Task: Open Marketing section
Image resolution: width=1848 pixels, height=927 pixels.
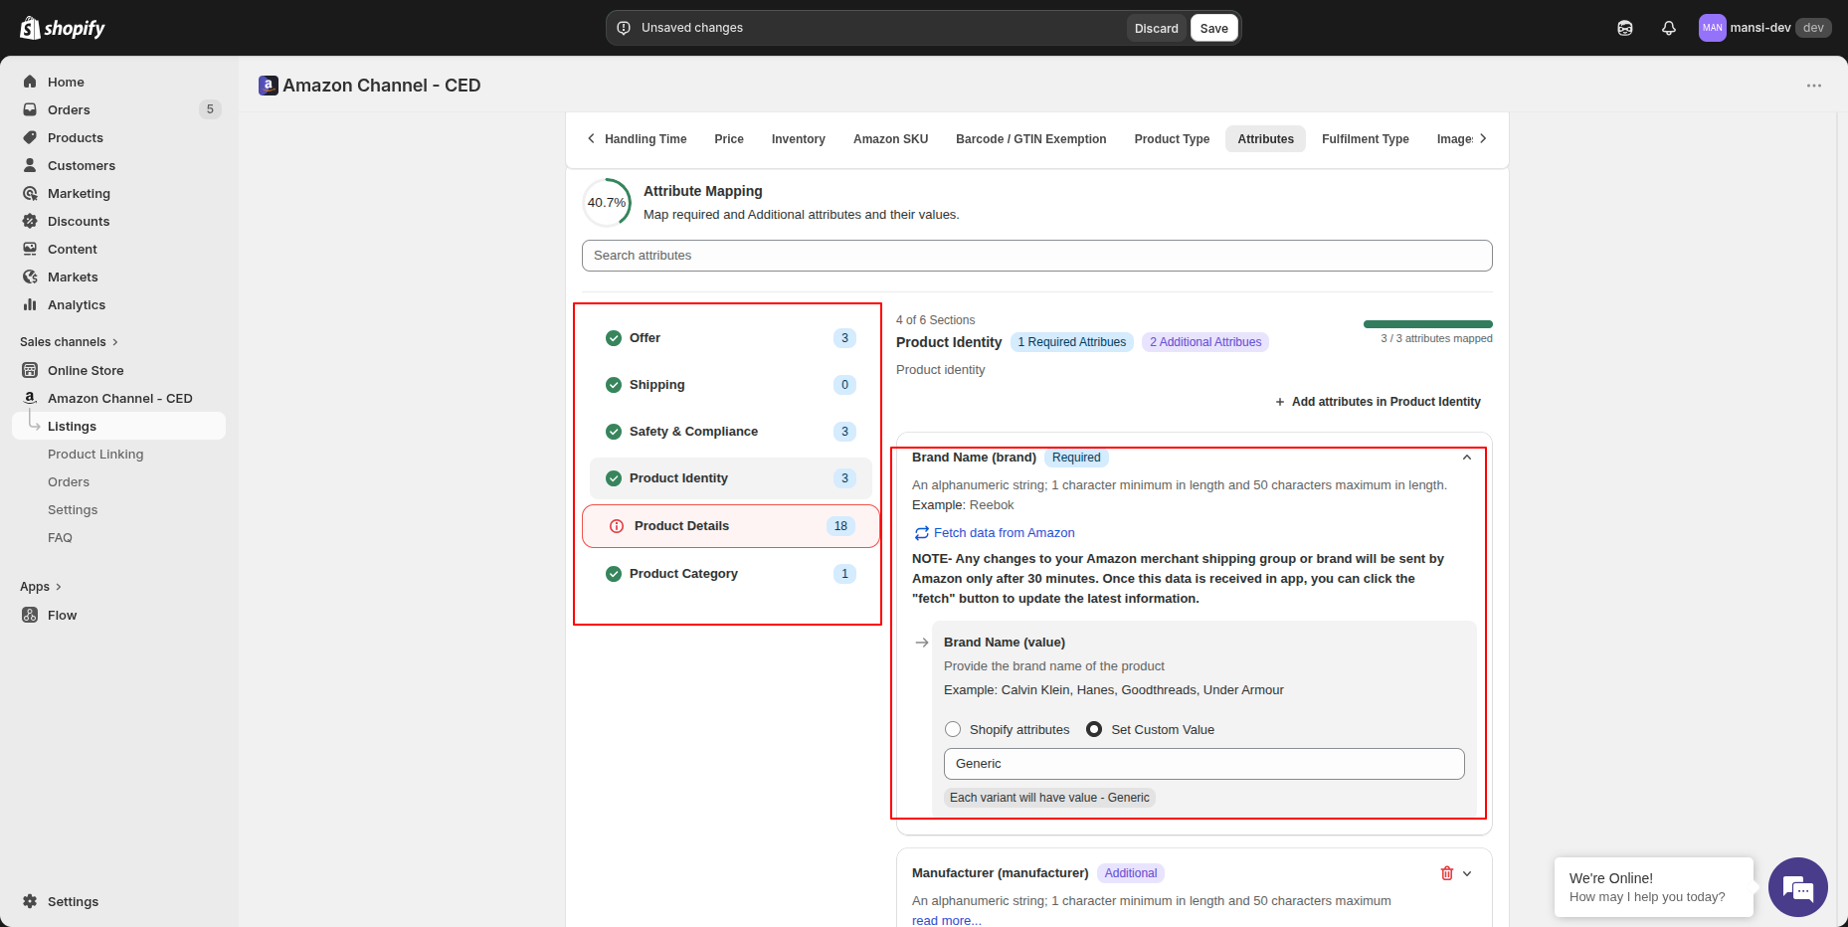Action: (79, 193)
